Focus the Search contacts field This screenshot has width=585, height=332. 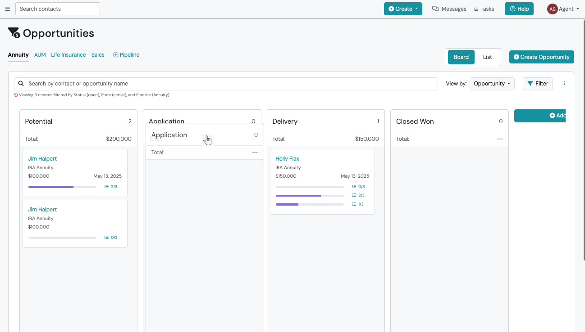pos(58,9)
